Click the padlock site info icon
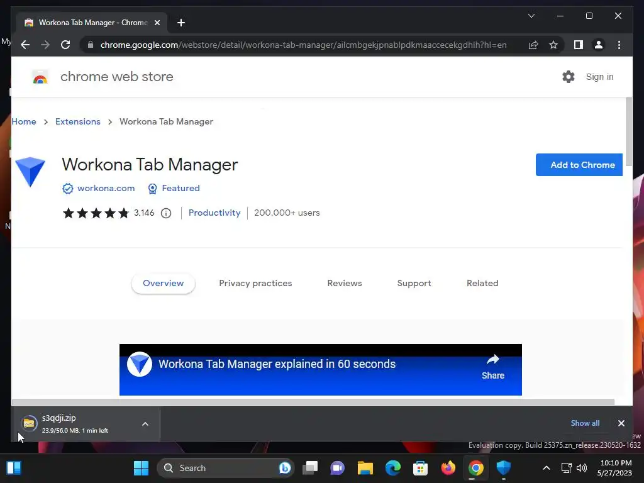644x483 pixels. click(91, 45)
